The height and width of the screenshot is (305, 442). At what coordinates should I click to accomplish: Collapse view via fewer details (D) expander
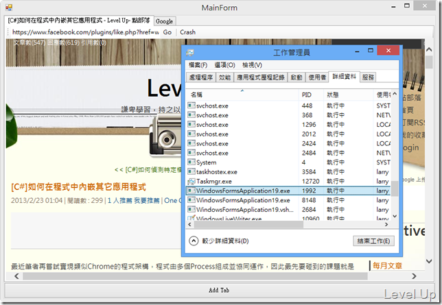pyautogui.click(x=194, y=241)
